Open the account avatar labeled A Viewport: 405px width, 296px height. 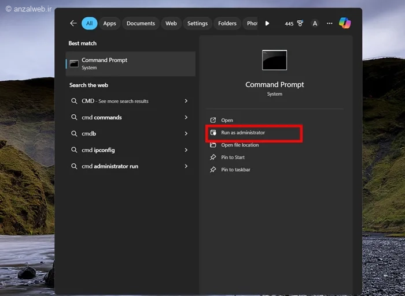[315, 24]
